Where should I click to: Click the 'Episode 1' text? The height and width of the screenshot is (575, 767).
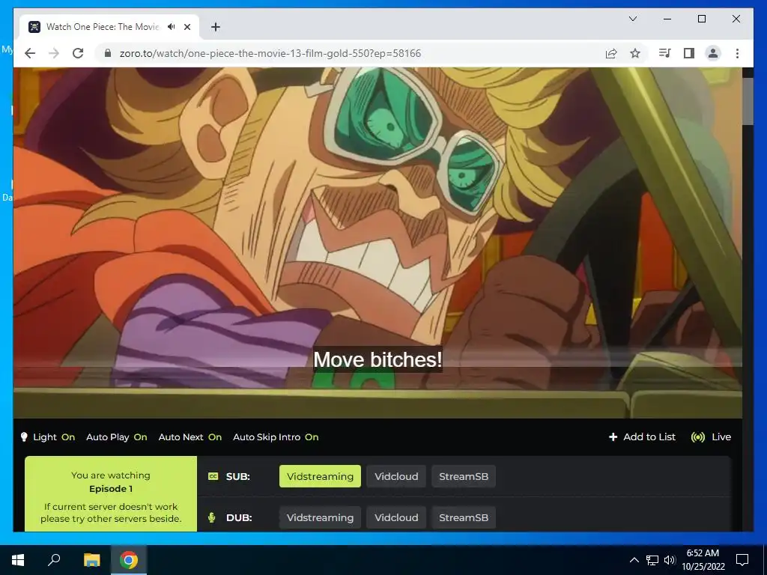tap(111, 488)
